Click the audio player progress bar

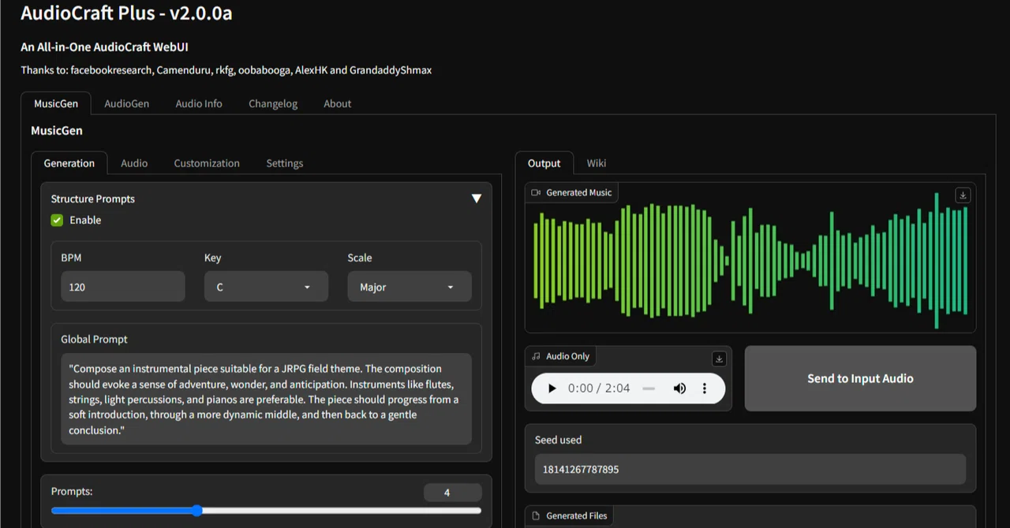[649, 389]
